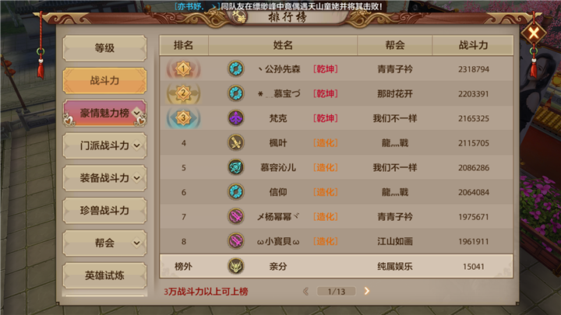The image size is (561, 315).
Task: Click 慕容沁儿's faction icon in row 5
Action: coord(236,167)
